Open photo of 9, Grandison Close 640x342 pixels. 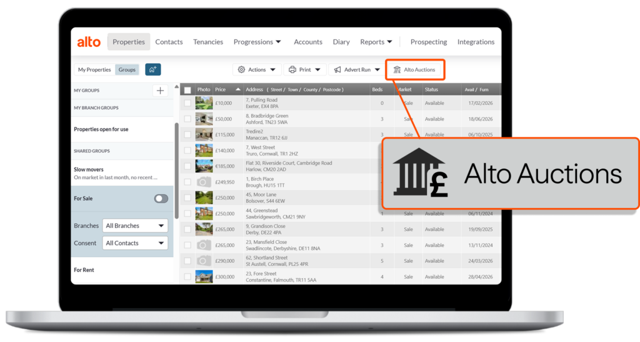pos(204,229)
